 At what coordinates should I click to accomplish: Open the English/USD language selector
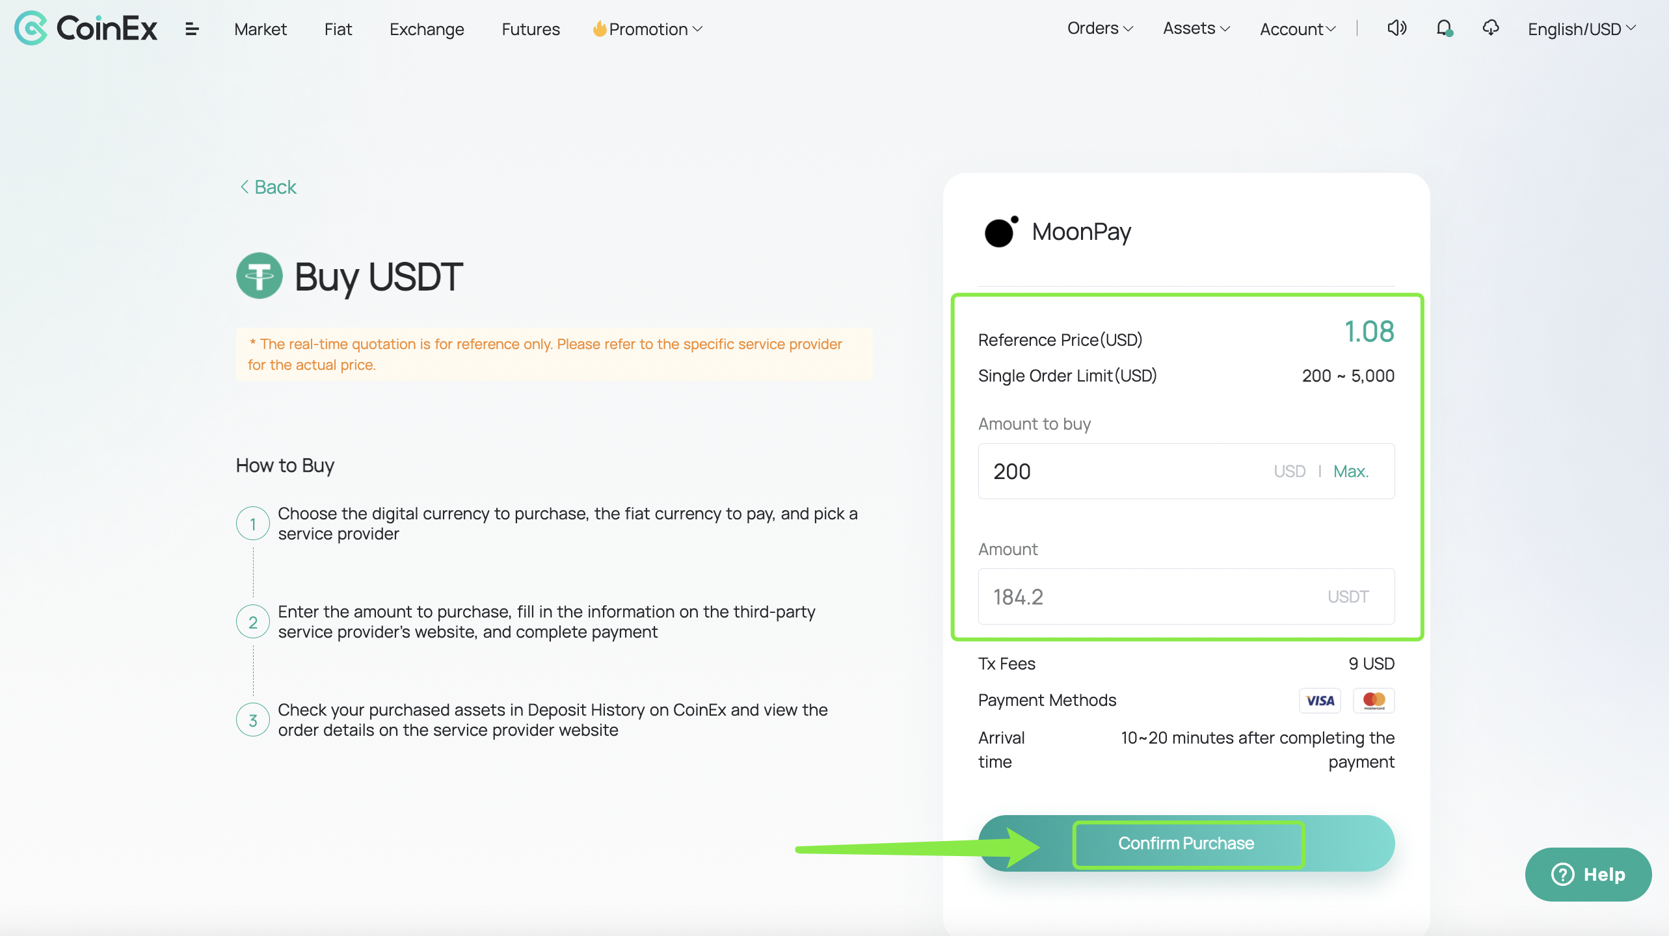(1582, 29)
